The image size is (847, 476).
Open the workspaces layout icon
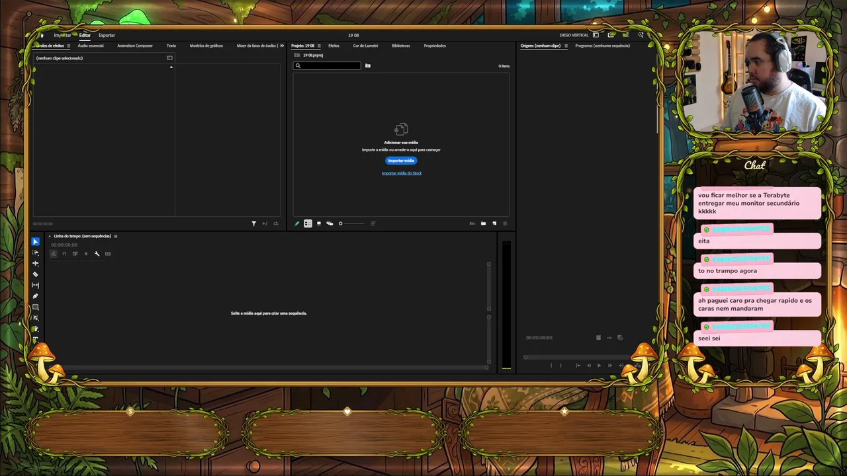(596, 35)
